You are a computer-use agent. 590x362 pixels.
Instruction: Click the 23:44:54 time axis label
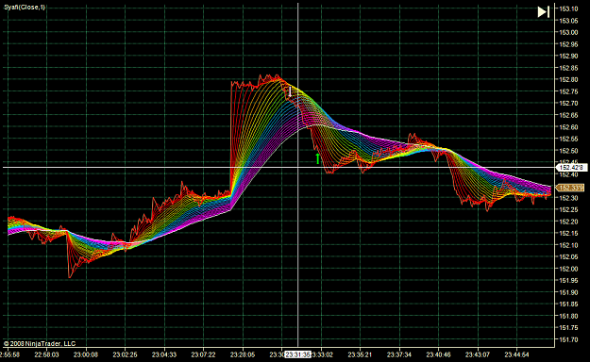click(517, 354)
